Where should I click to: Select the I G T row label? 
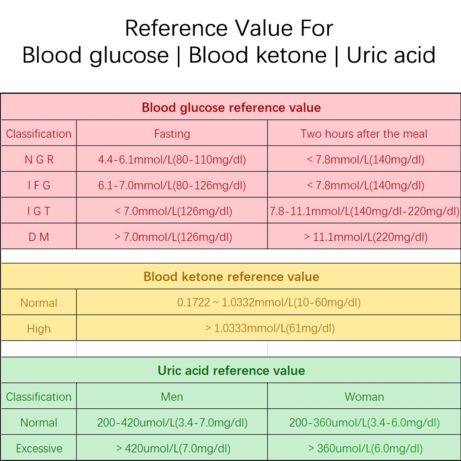coord(39,211)
